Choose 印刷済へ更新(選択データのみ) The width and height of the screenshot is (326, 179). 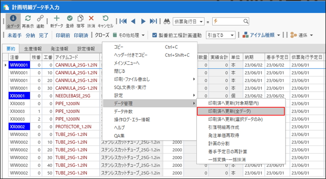point(241,119)
